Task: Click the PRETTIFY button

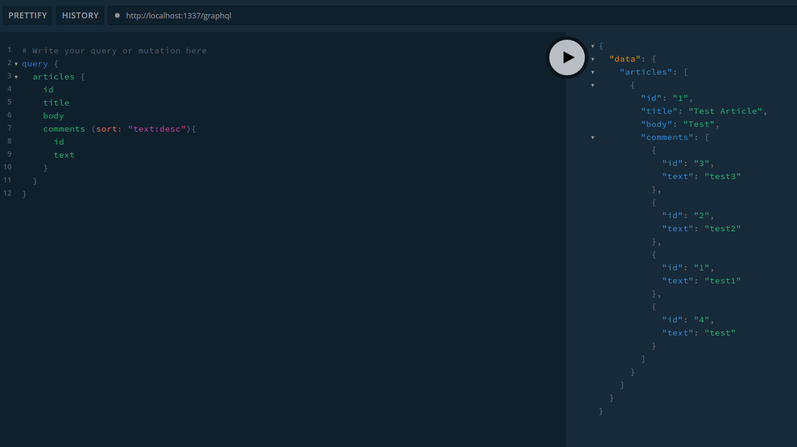Action: tap(27, 15)
